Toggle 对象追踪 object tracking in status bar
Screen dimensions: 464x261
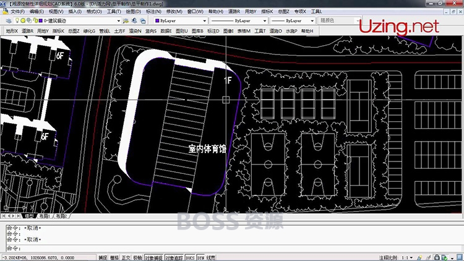(174, 258)
